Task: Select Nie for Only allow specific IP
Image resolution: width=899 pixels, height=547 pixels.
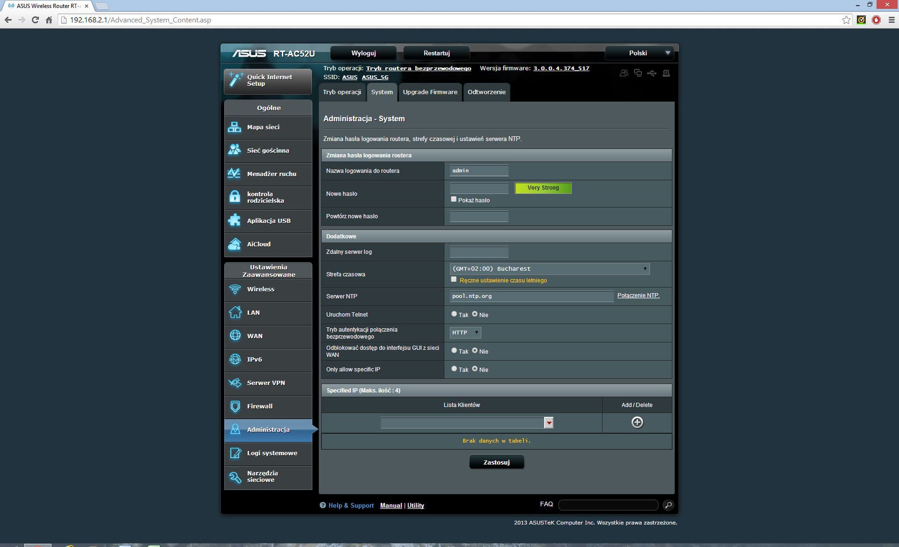Action: (x=474, y=369)
